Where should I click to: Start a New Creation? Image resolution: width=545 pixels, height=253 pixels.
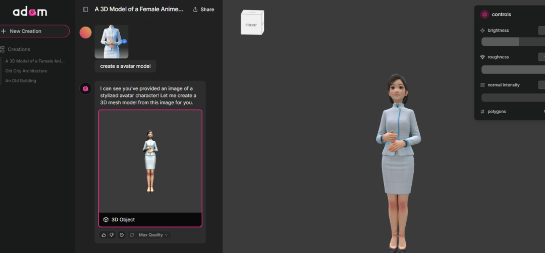34,31
